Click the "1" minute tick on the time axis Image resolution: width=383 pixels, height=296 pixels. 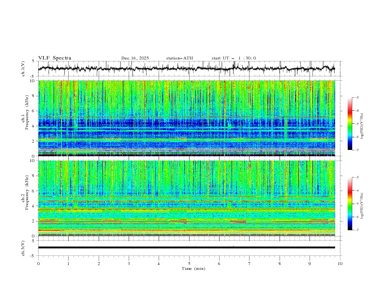68,264
